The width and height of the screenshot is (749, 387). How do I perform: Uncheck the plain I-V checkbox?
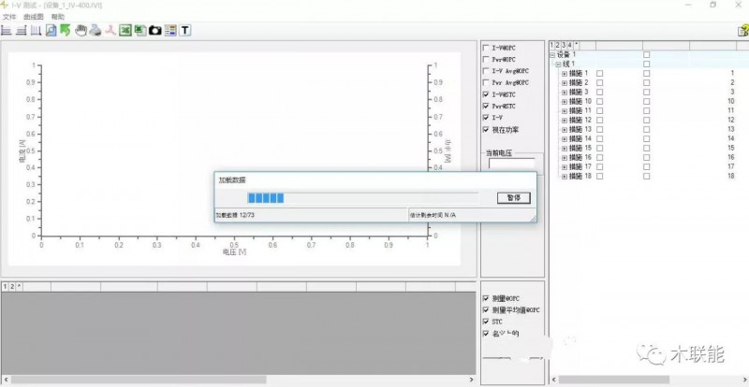coord(486,118)
